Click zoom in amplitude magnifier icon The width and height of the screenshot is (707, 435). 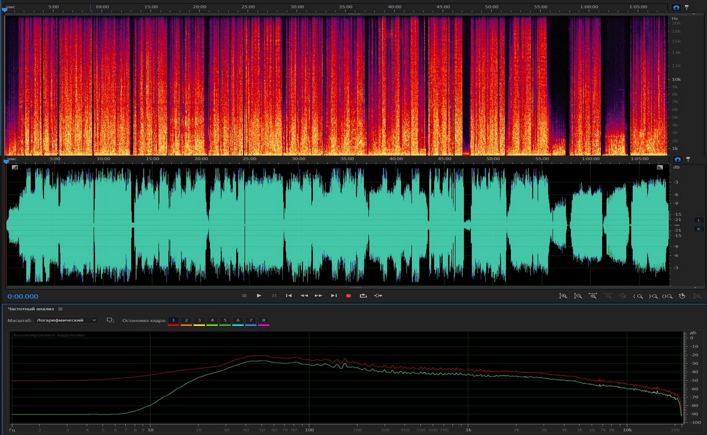click(563, 296)
